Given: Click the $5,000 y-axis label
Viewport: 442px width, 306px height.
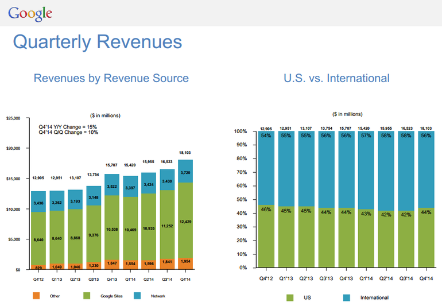Looking at the screenshot, I should [x=14, y=239].
